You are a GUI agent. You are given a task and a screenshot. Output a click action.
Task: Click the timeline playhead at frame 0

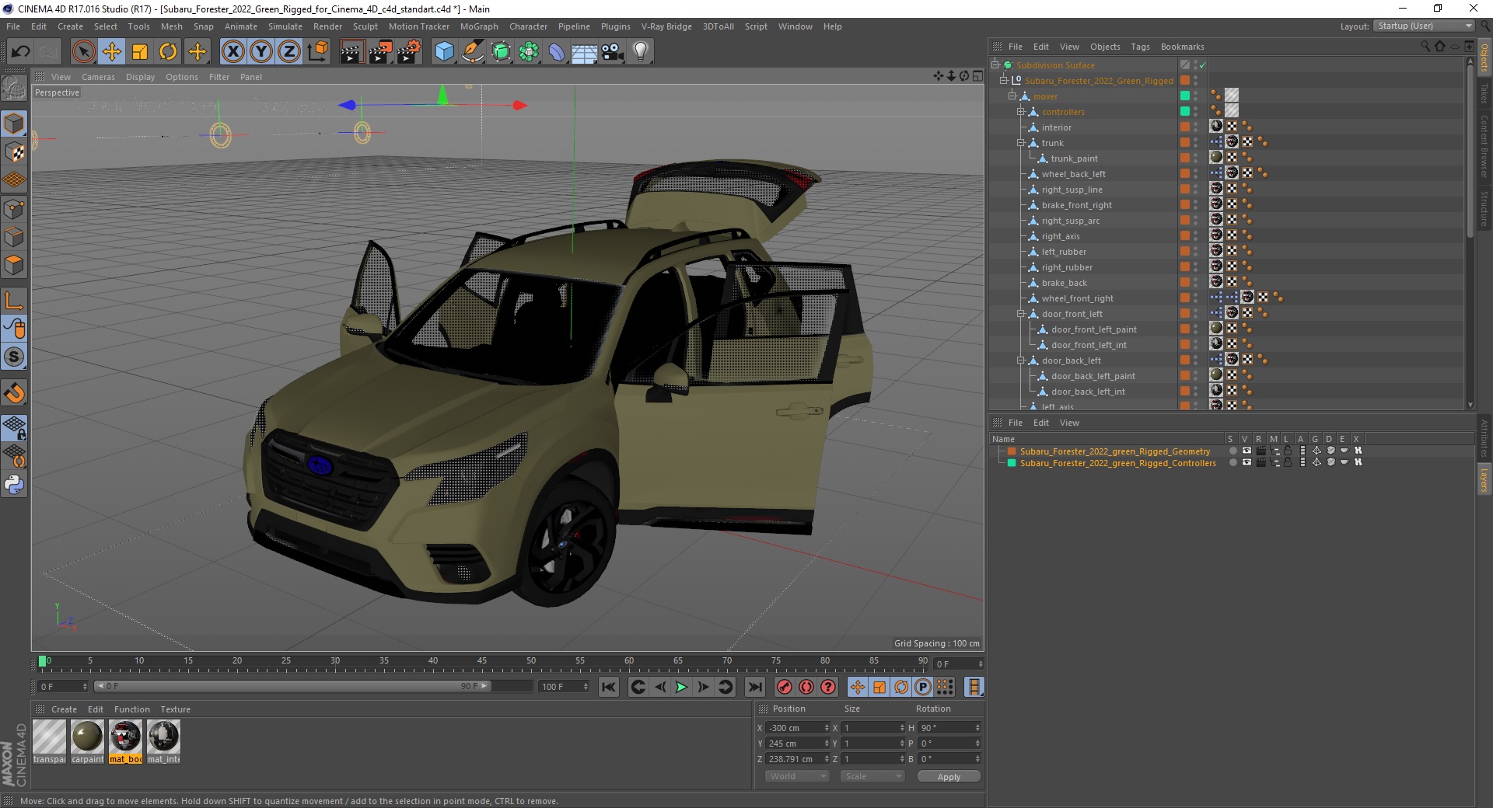[x=43, y=662]
